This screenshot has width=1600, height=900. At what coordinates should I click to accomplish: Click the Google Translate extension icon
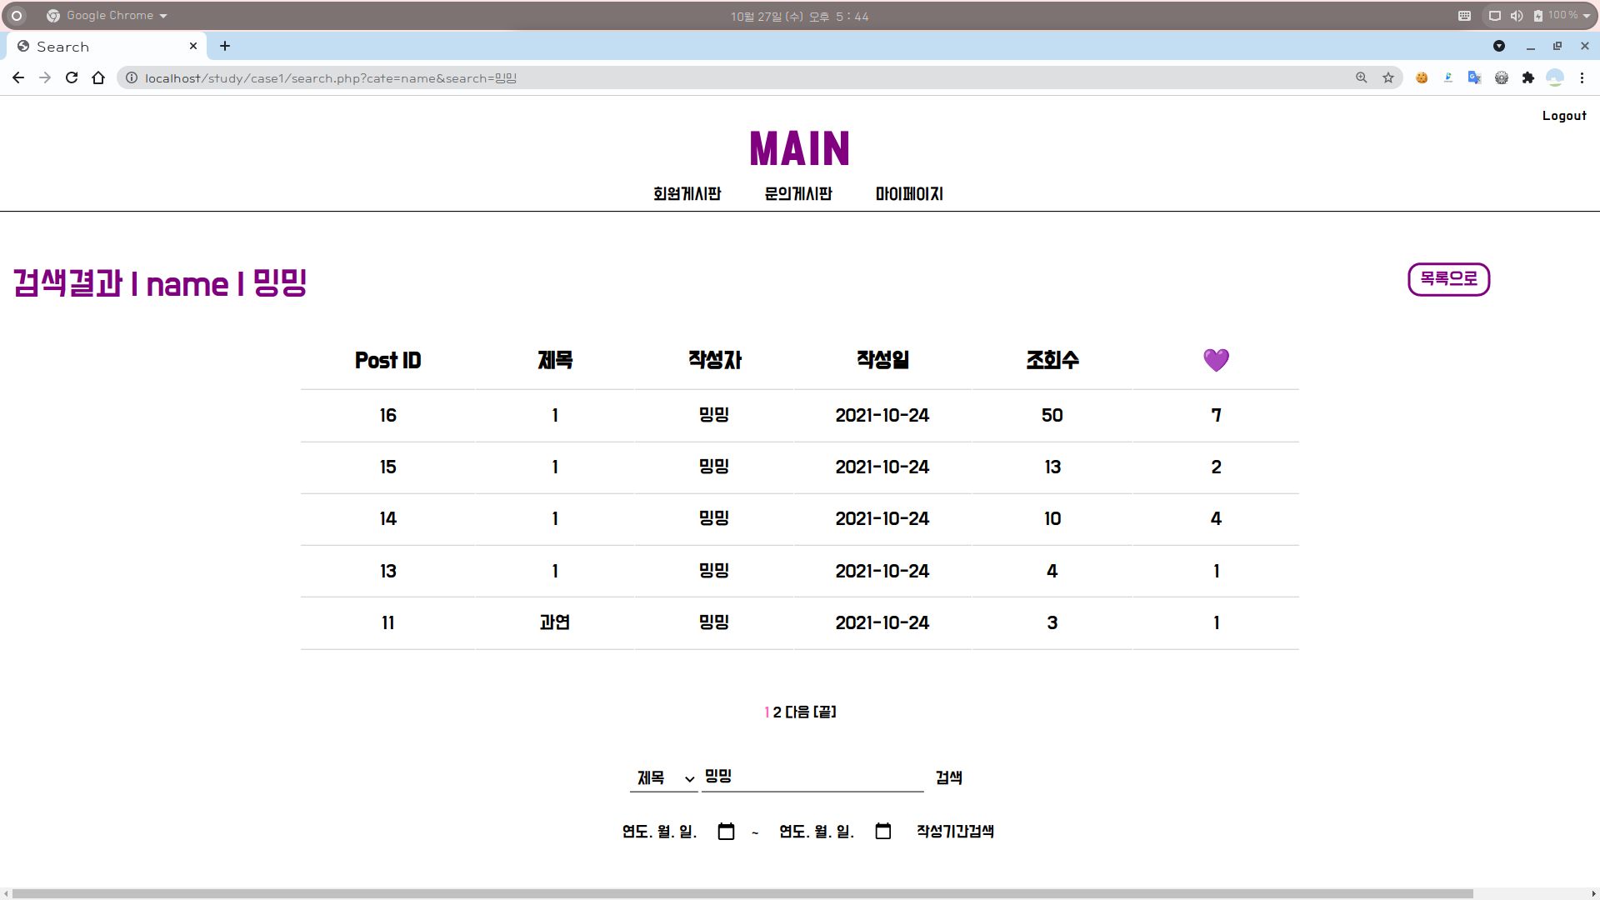click(x=1475, y=77)
